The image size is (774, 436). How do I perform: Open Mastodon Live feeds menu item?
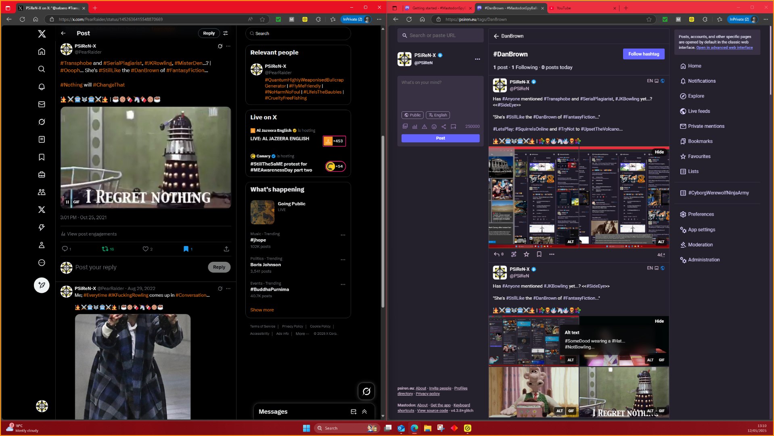tap(695, 111)
